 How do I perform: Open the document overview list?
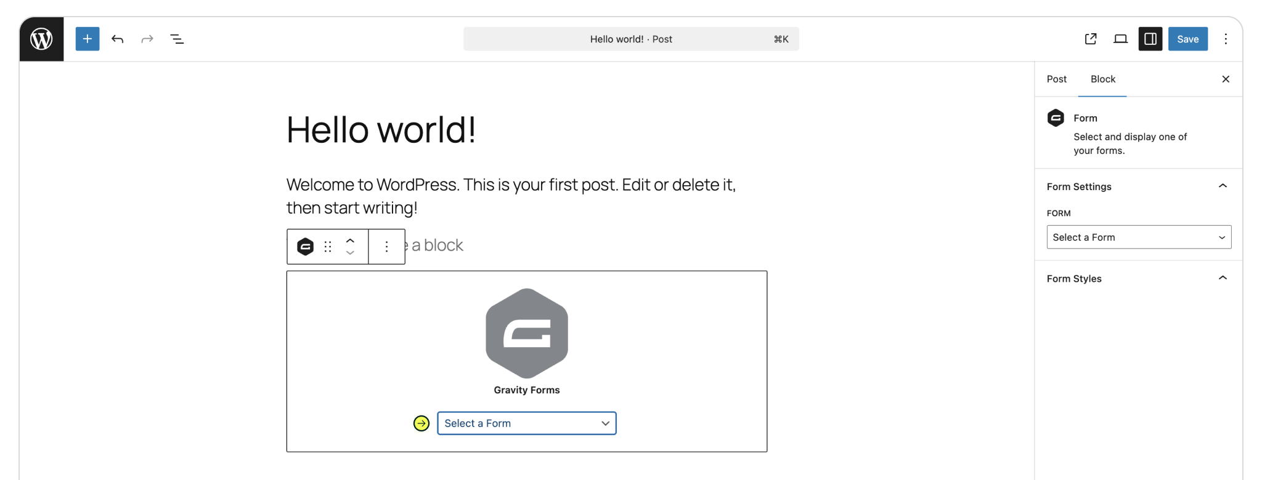tap(177, 39)
